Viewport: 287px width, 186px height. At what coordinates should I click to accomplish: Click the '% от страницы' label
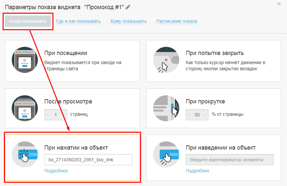227,114
